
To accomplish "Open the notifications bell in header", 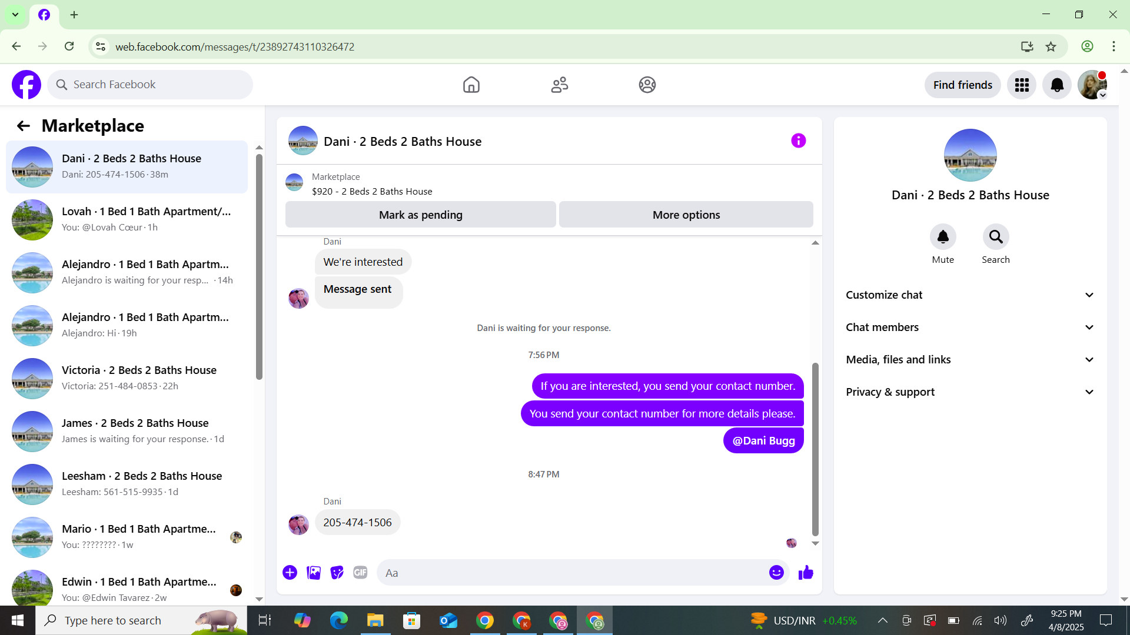I will (x=1057, y=85).
